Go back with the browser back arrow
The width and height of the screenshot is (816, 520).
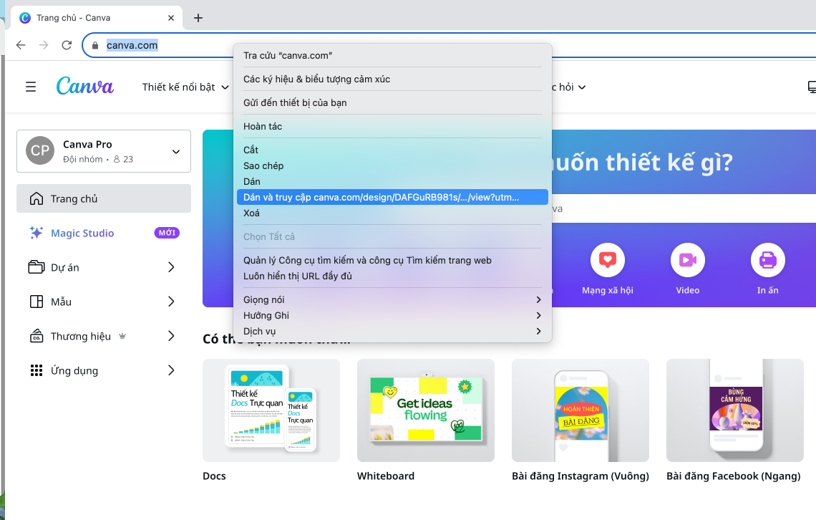(21, 45)
